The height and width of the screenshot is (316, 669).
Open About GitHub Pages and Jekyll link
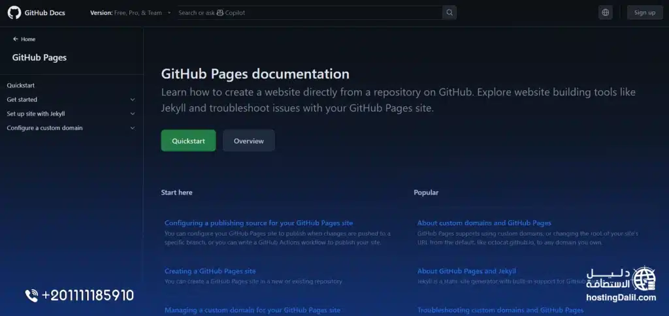[466, 271]
